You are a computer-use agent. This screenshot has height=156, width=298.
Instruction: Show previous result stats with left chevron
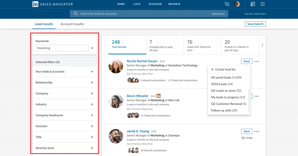(105, 45)
